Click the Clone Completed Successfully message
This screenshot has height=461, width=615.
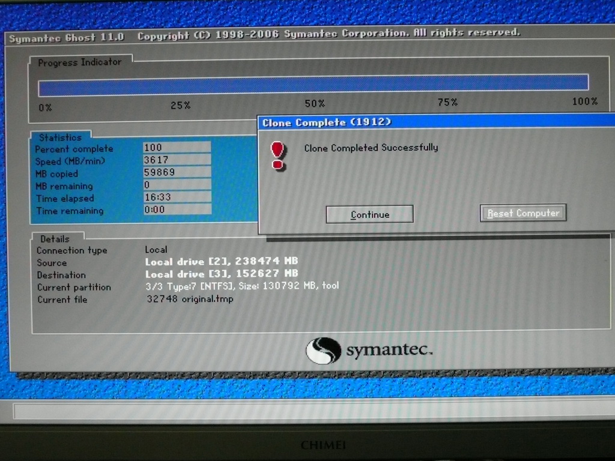tap(371, 148)
